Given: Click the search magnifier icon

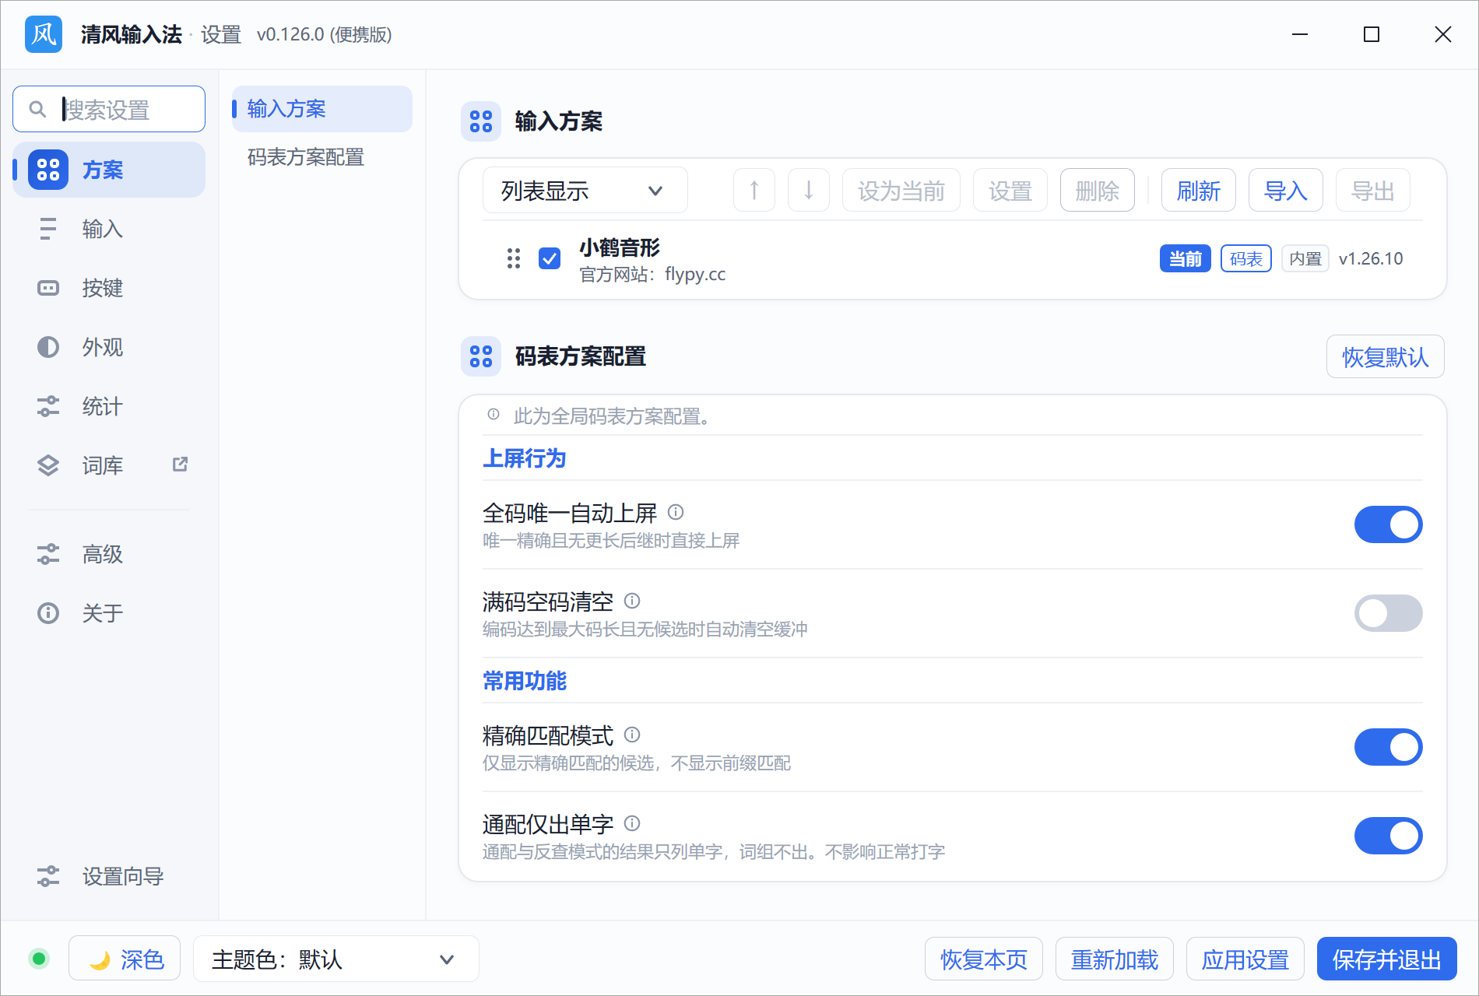Looking at the screenshot, I should pos(37,109).
